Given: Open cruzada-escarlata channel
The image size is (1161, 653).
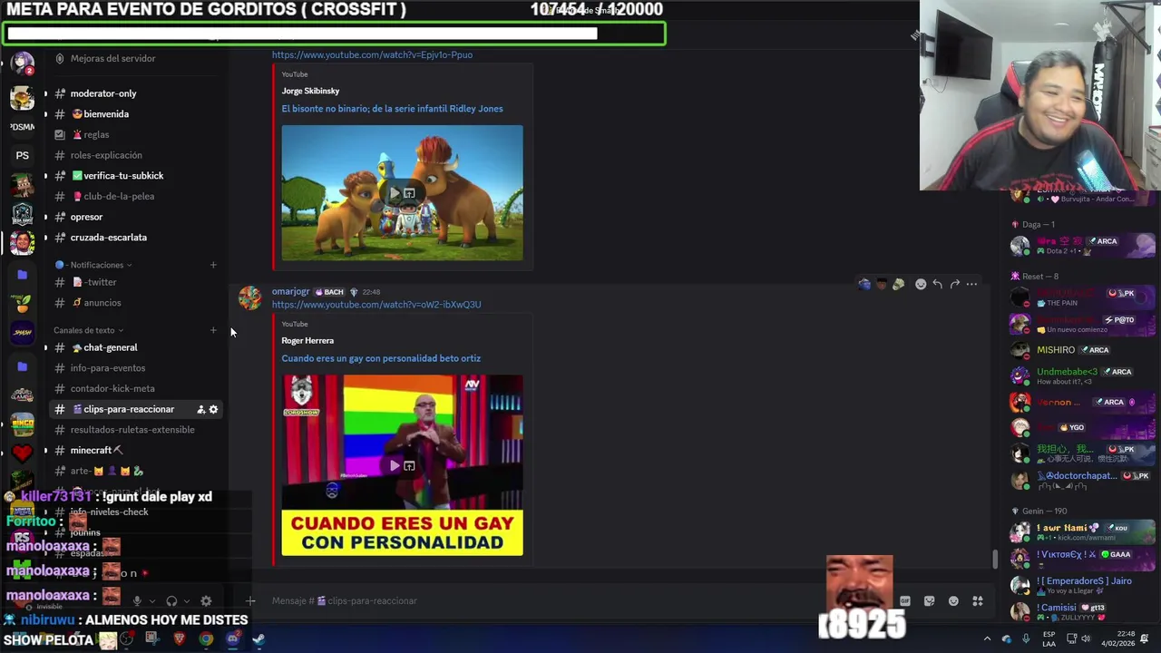Looking at the screenshot, I should (x=108, y=238).
